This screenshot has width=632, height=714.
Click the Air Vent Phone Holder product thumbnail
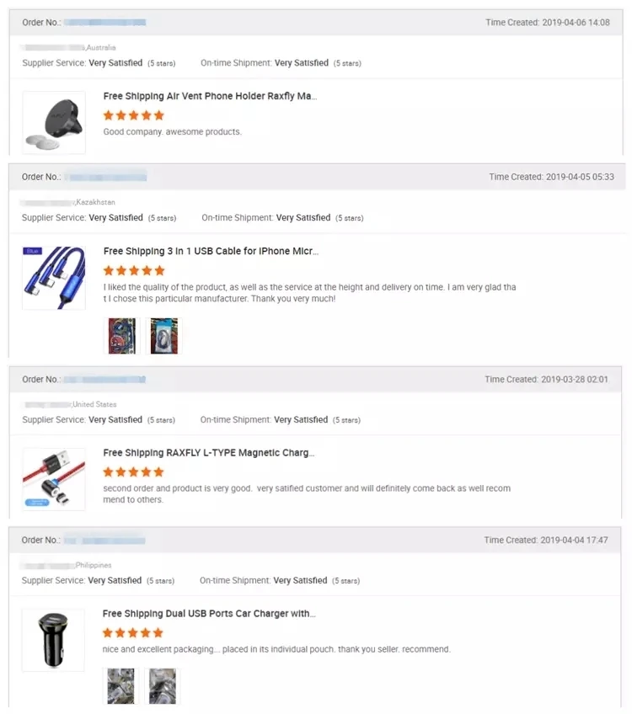pos(54,122)
